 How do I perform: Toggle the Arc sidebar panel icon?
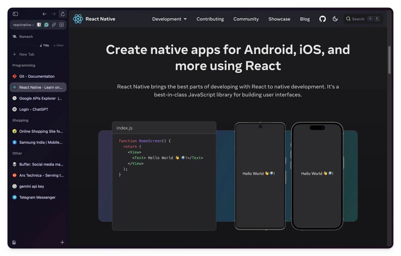tap(15, 14)
